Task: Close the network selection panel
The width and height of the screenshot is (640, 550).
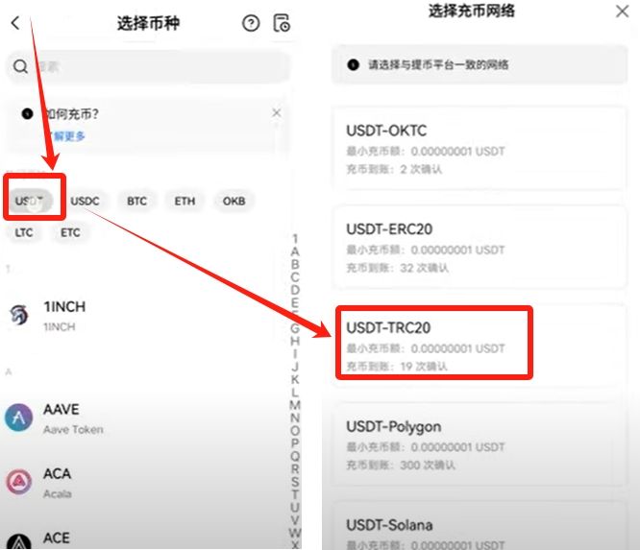Action: [x=622, y=12]
